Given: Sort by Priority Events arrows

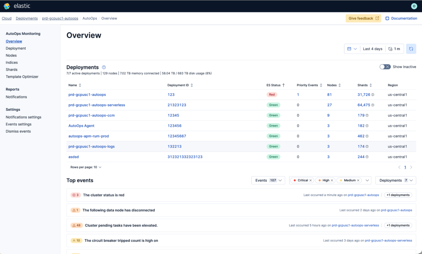Looking at the screenshot, I should click(321, 85).
